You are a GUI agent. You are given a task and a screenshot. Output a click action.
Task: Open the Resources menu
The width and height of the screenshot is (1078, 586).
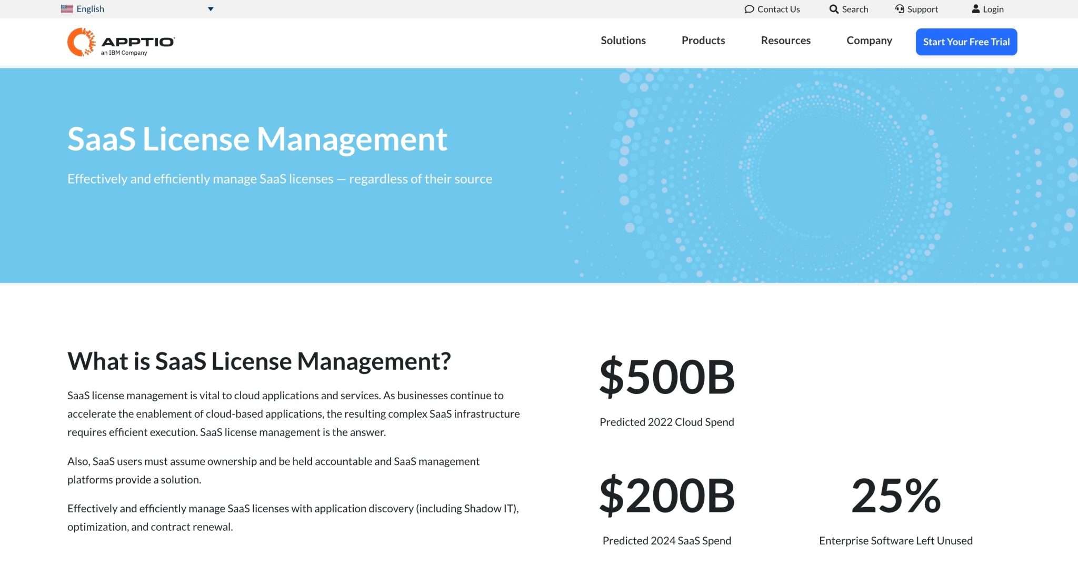[x=785, y=41]
